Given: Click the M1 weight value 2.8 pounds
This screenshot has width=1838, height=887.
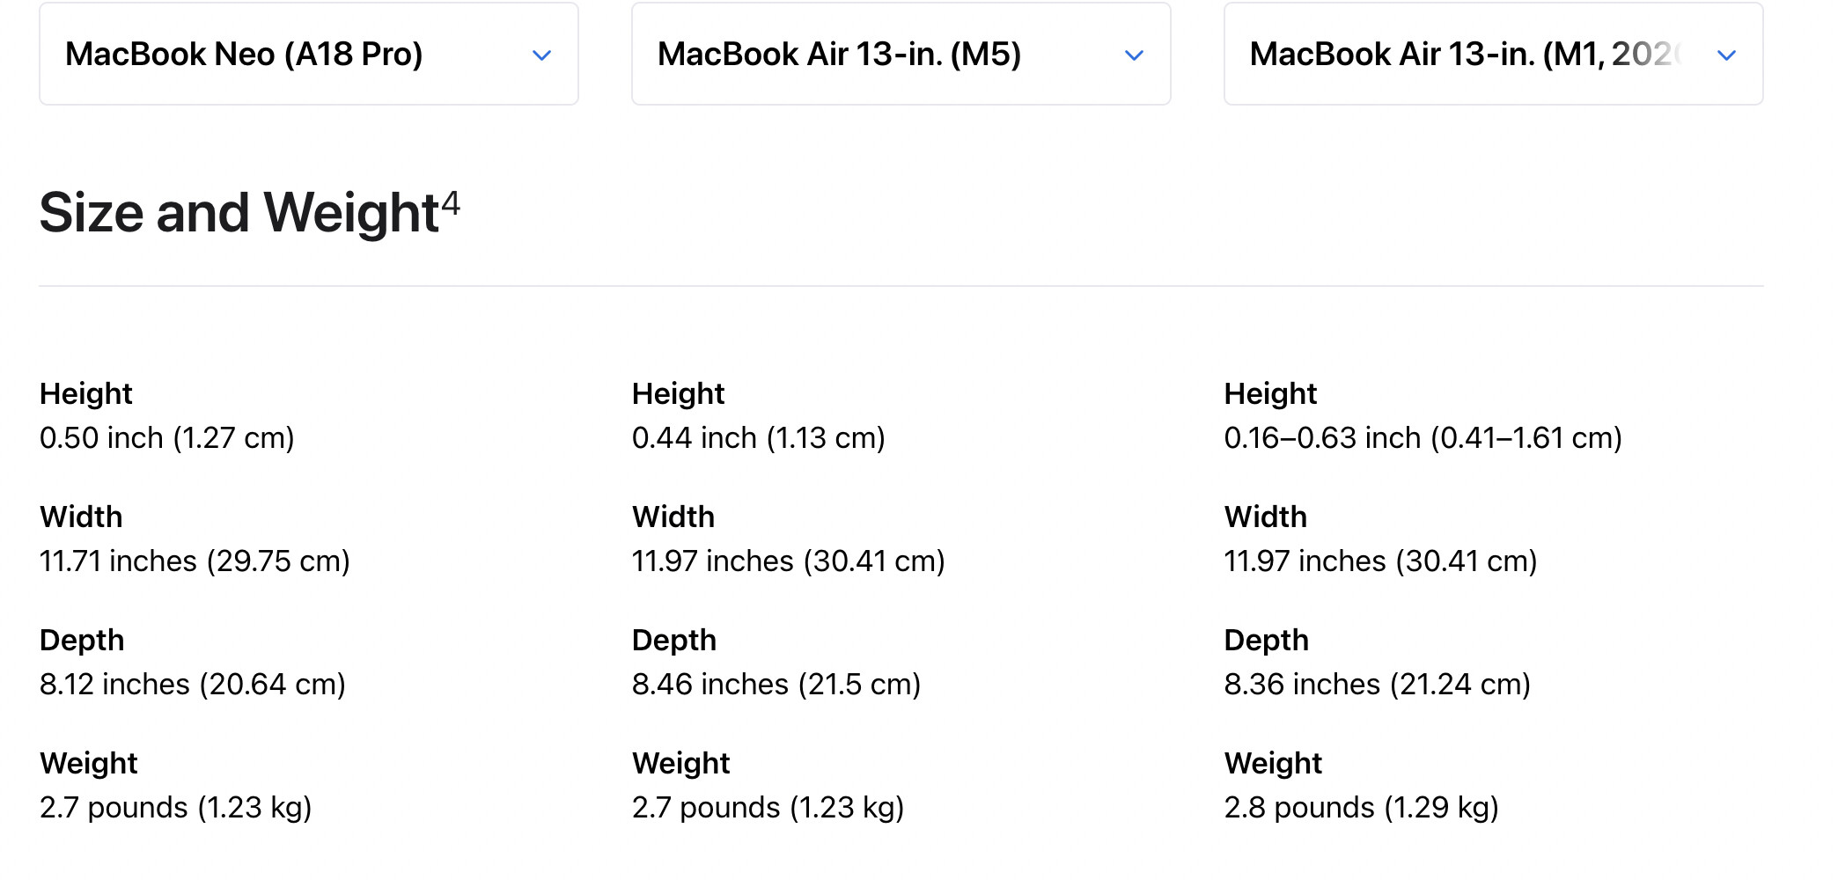Looking at the screenshot, I should [x=1361, y=807].
